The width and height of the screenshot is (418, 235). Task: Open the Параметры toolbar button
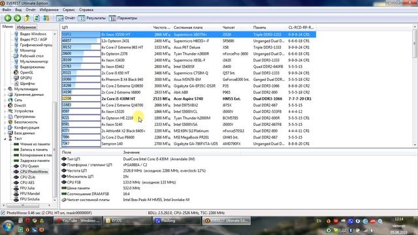123,18
